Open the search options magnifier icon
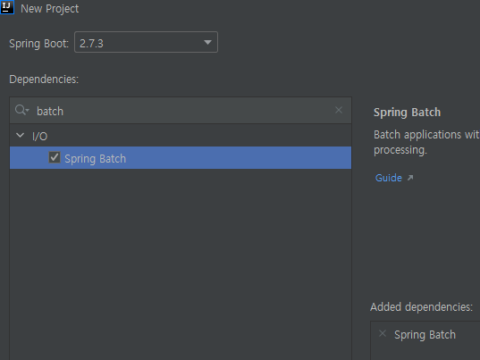The width and height of the screenshot is (480, 360). tap(22, 110)
